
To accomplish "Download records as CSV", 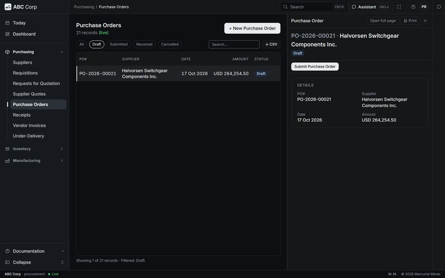I will point(271,44).
